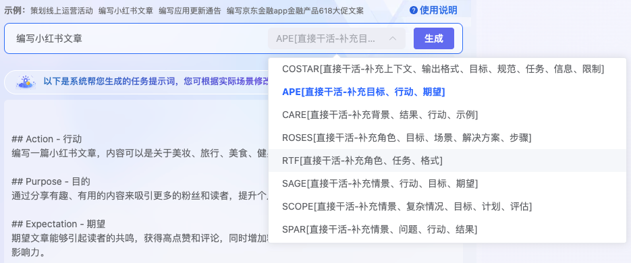
Task: Click the ## Purpose - 目的 heading
Action: coord(51,181)
